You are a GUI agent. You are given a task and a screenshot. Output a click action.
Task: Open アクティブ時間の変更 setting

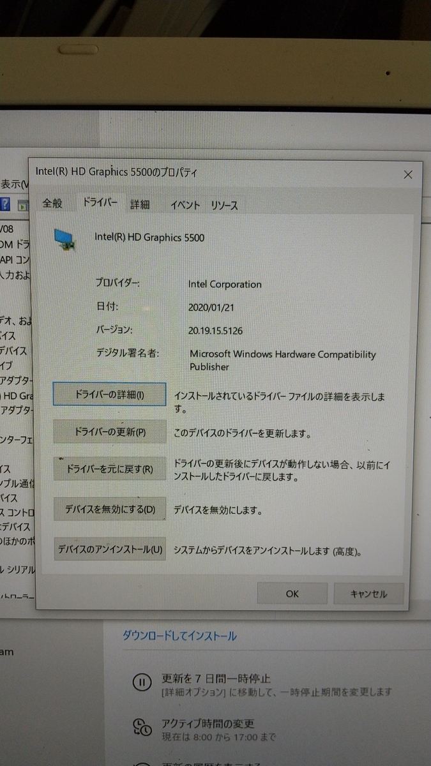coord(208,724)
